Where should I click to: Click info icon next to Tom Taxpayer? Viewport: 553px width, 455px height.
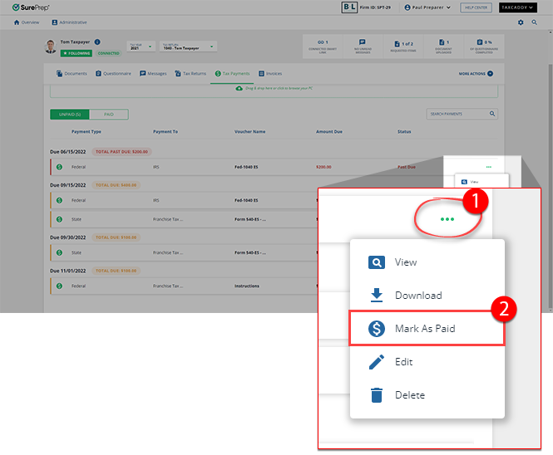pos(97,42)
